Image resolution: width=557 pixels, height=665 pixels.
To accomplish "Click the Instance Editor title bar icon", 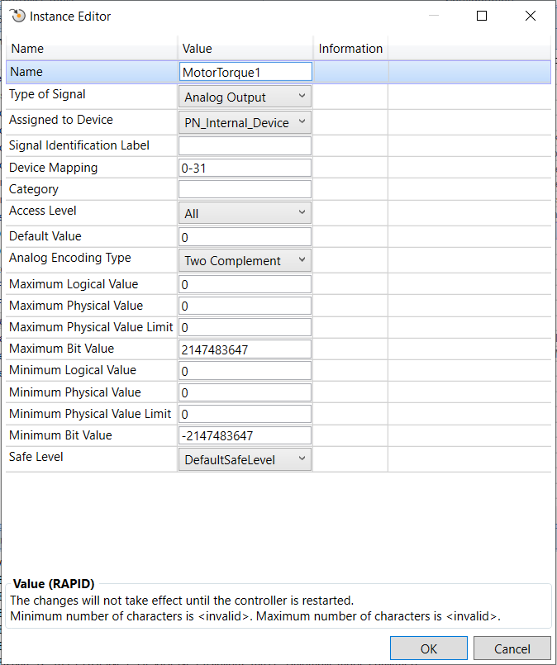I will click(x=18, y=17).
